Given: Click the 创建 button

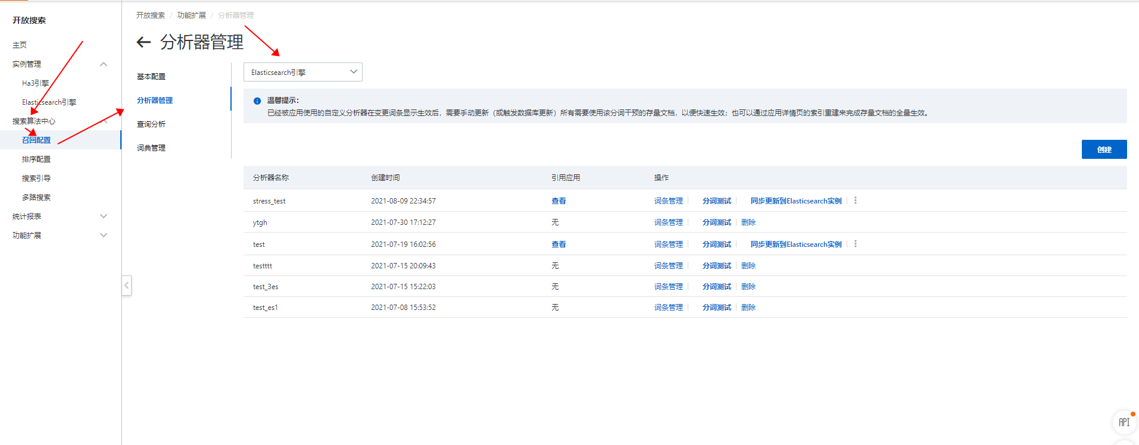Looking at the screenshot, I should click(1104, 149).
